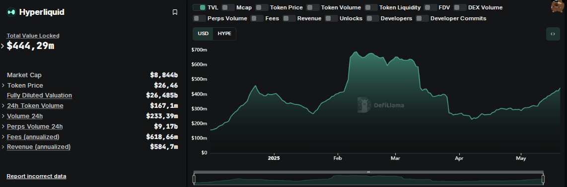The width and height of the screenshot is (567, 187).
Task: Expand the Total Value Locked breakdown
Action: point(3,46)
